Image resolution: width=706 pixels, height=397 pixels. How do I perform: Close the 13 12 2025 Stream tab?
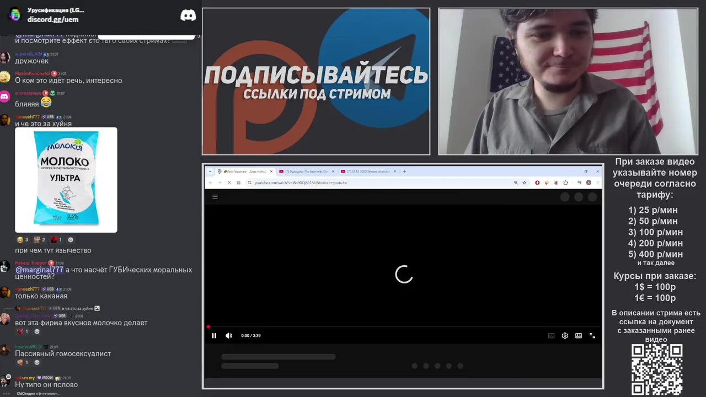click(x=394, y=171)
